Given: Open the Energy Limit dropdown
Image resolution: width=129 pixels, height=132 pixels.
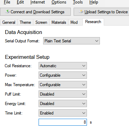Looking at the screenshot, I should [x=63, y=104].
